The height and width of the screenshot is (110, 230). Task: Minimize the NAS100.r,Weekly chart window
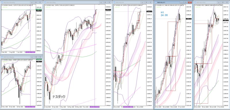(x=32, y=57)
